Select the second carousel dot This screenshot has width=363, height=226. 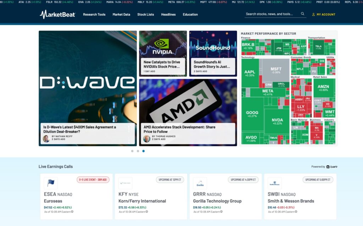click(x=138, y=151)
